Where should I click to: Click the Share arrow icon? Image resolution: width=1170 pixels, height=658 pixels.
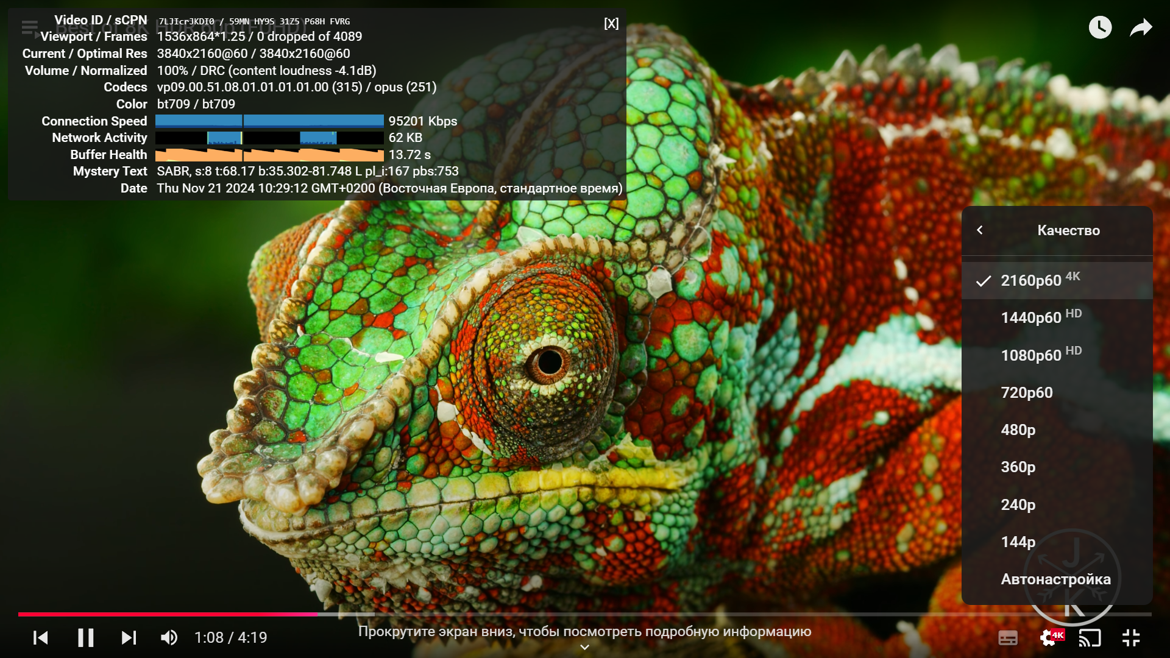(x=1141, y=27)
